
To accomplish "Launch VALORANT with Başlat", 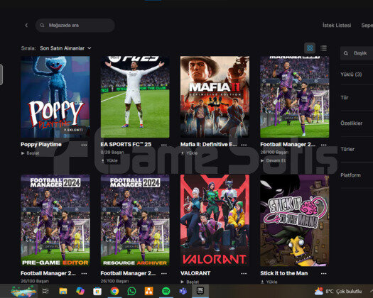I will coord(190,282).
